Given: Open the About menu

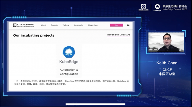Looking at the screenshot, I should [44, 25].
